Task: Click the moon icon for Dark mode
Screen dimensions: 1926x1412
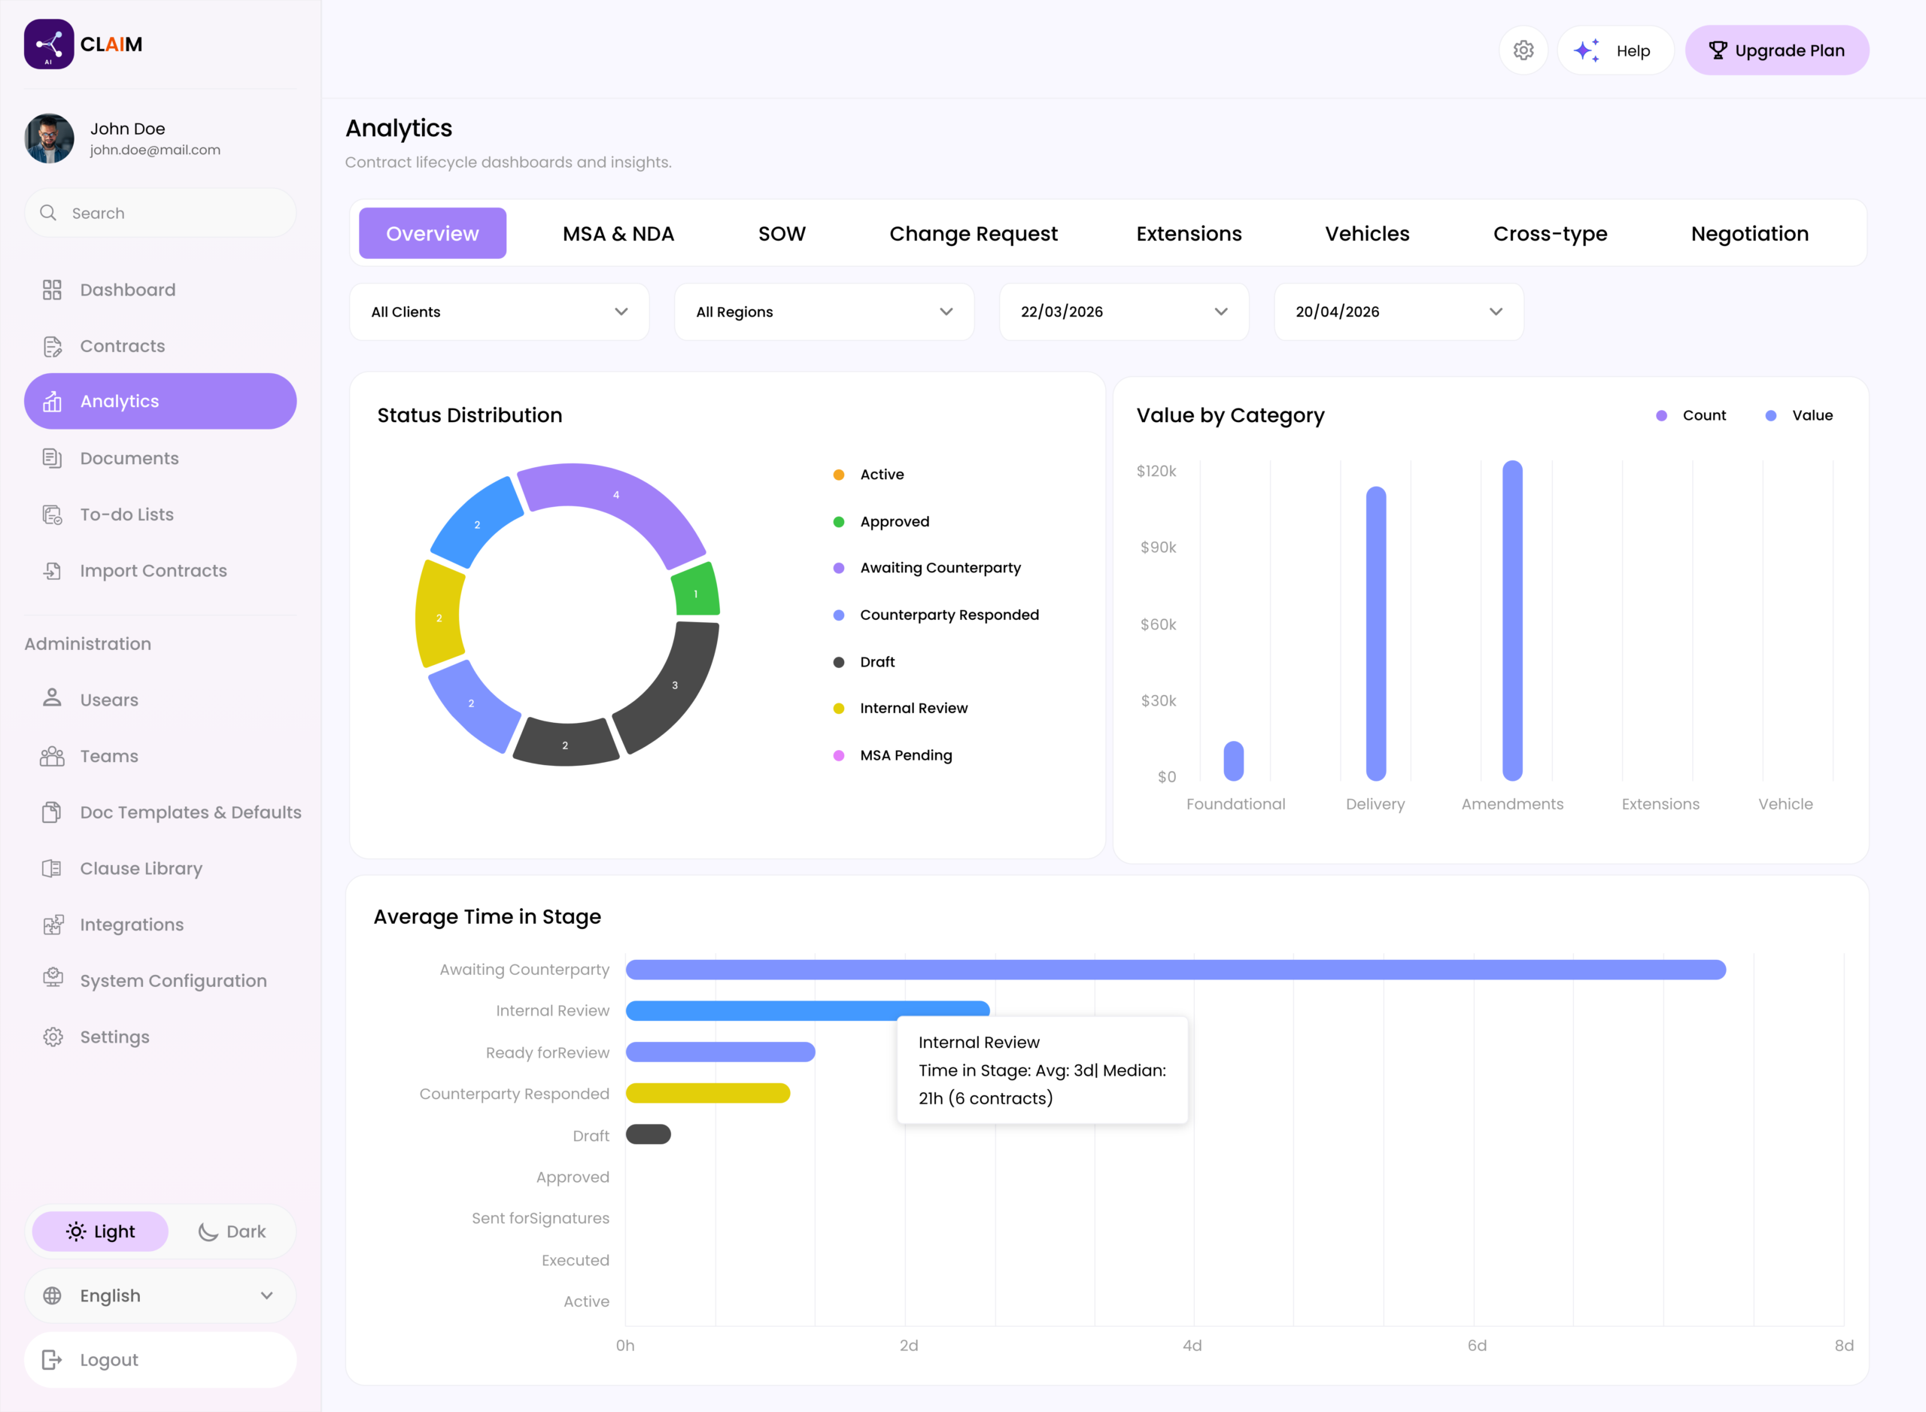Action: click(208, 1231)
